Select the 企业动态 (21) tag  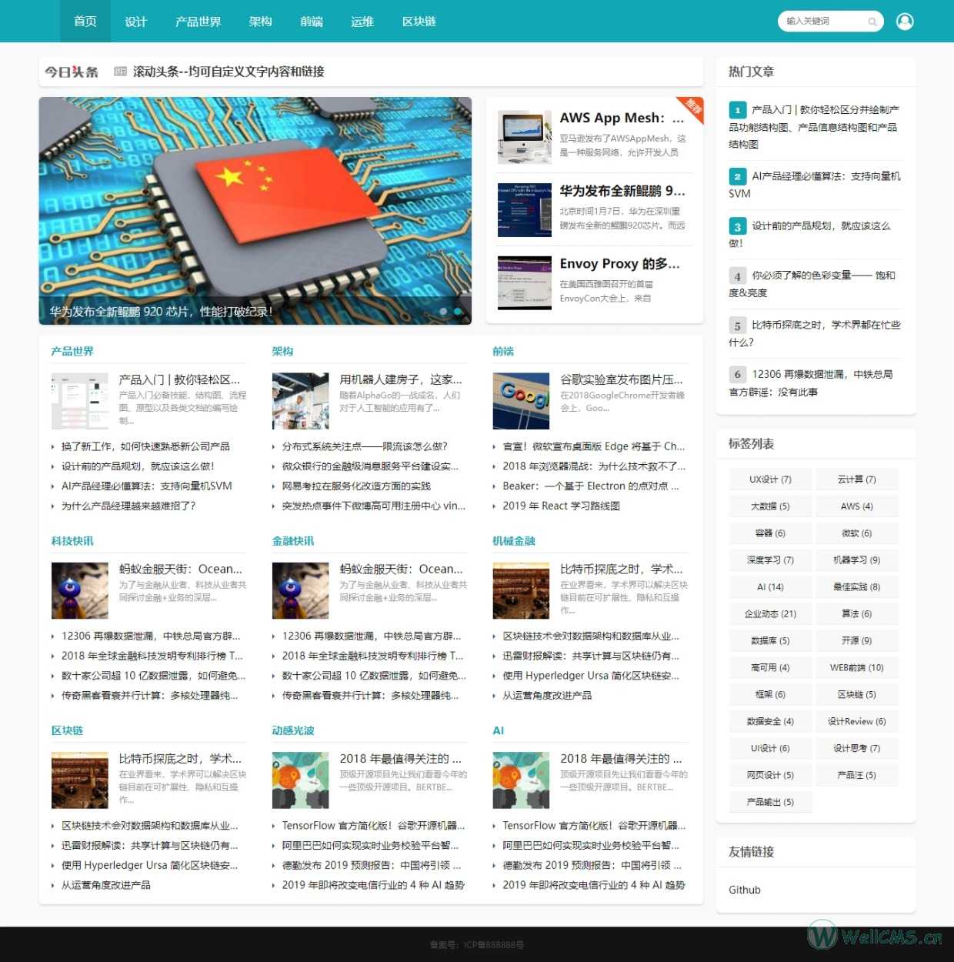tap(770, 614)
